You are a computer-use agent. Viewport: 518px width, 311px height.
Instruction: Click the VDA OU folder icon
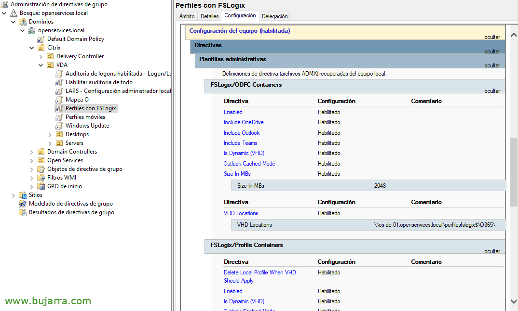point(50,65)
